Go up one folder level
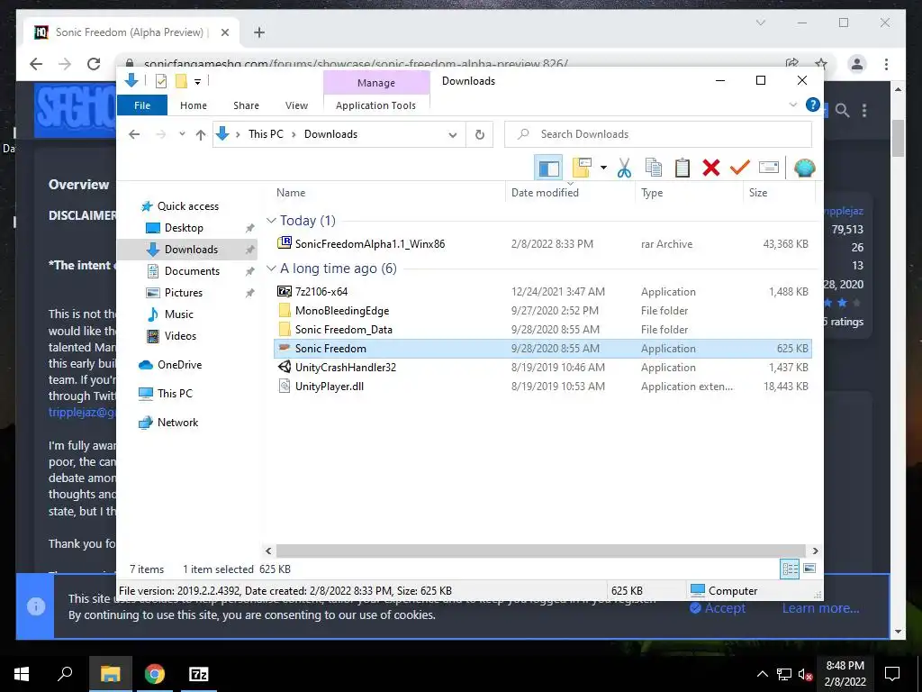The height and width of the screenshot is (692, 922). click(201, 134)
